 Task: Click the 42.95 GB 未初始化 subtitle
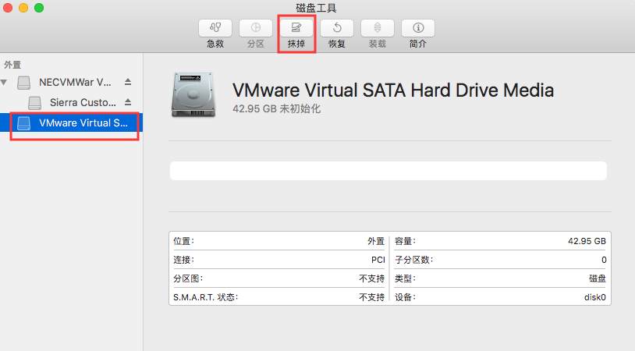pyautogui.click(x=277, y=108)
